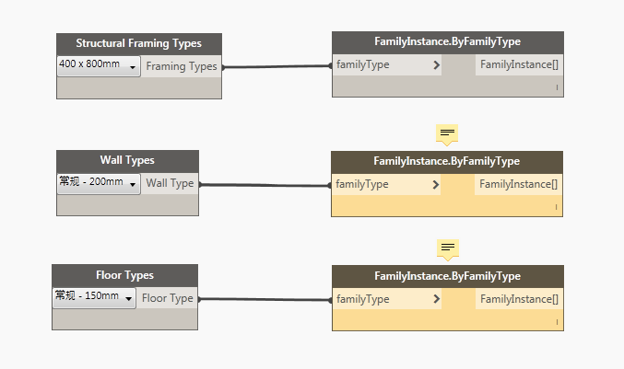Screen dimensions: 624x369
Task: Select the middle yellow FamilyInstance.ByFamilyType node title
Action: click(x=447, y=162)
